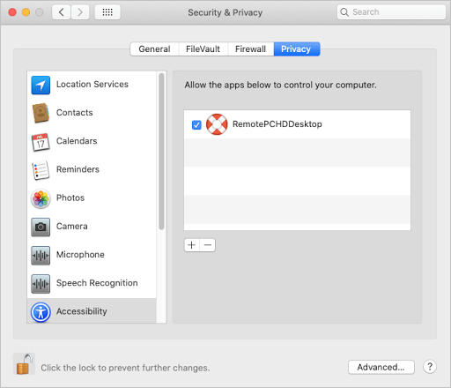The width and height of the screenshot is (451, 388).
Task: Click the privacy category list scrollbar
Action: [x=161, y=152]
